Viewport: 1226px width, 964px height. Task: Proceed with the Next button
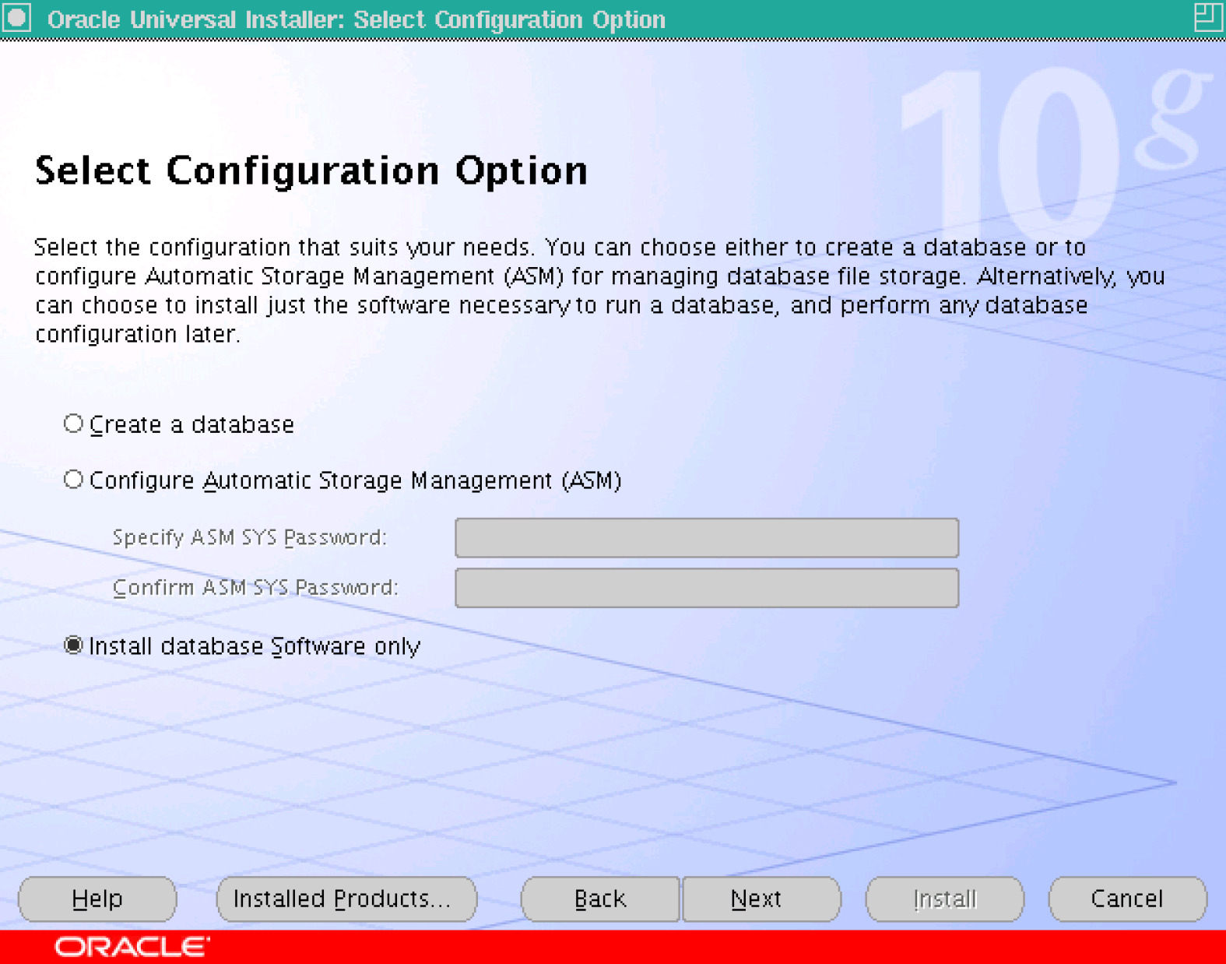(x=761, y=899)
